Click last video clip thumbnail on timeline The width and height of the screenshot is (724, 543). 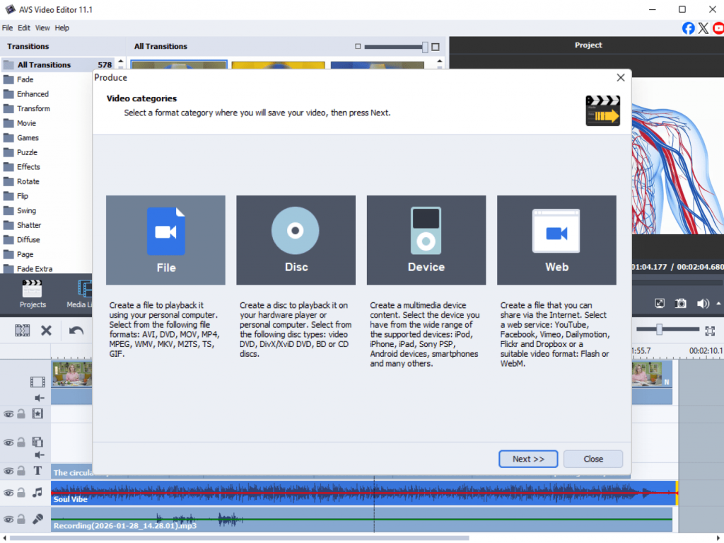646,375
